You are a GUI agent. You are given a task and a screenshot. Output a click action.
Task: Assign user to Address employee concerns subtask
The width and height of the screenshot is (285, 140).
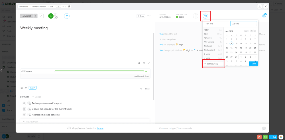click(x=29, y=115)
